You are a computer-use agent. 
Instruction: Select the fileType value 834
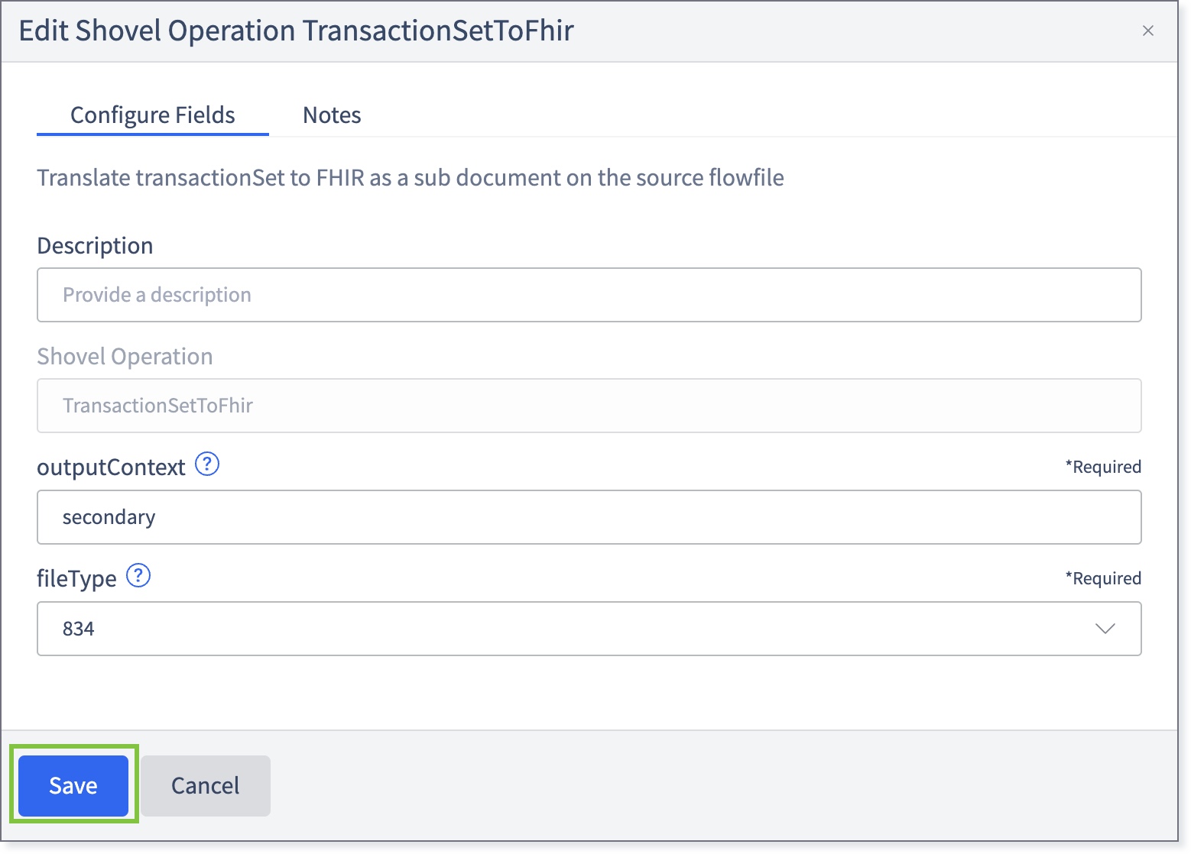pos(79,629)
